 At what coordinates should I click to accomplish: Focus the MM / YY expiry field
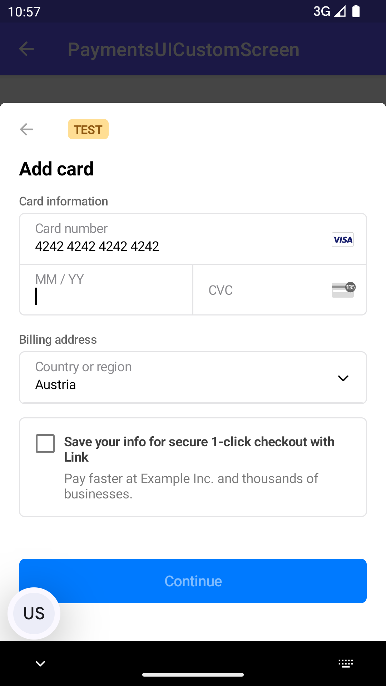(106, 290)
